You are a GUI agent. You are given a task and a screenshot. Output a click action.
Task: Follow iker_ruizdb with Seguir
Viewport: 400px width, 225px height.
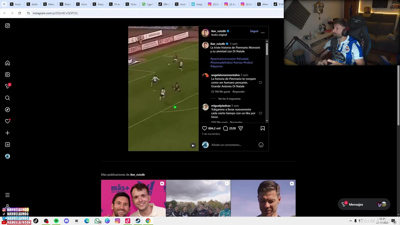click(254, 31)
